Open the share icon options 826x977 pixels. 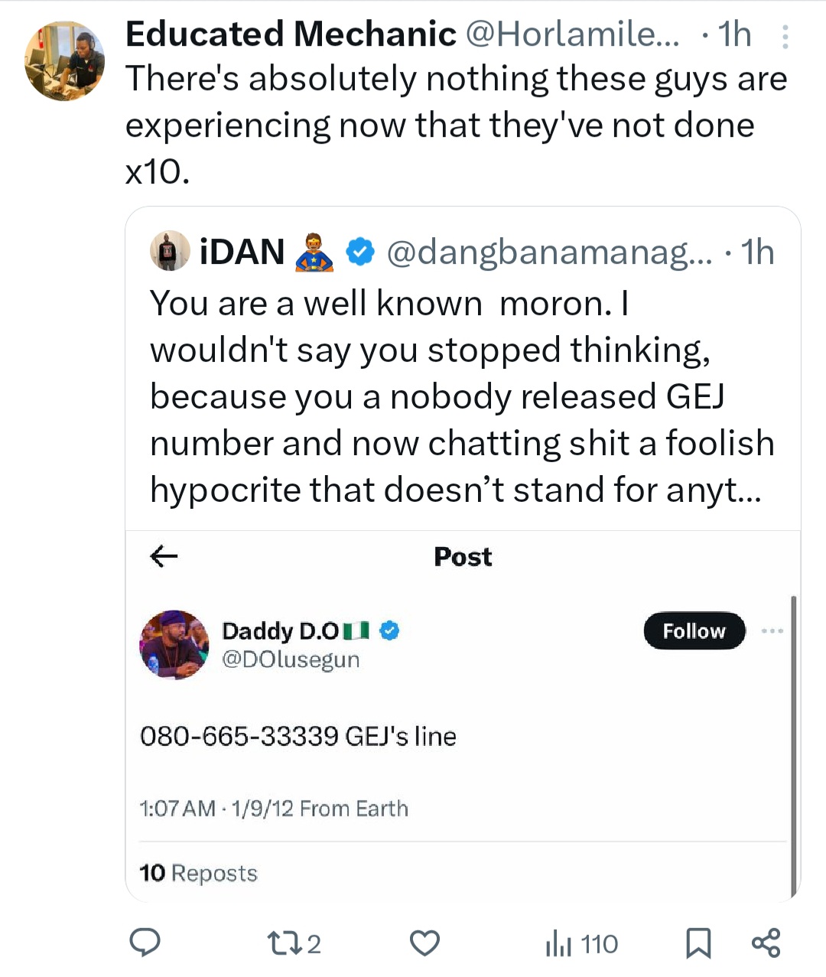[x=766, y=943]
